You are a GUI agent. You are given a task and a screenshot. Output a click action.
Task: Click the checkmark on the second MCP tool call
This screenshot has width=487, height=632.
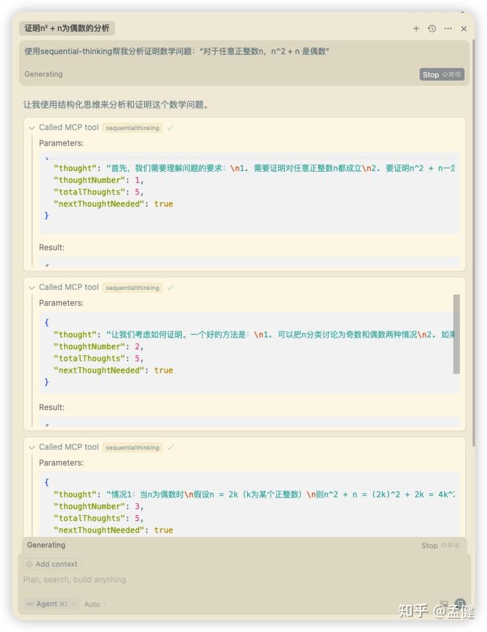(170, 287)
